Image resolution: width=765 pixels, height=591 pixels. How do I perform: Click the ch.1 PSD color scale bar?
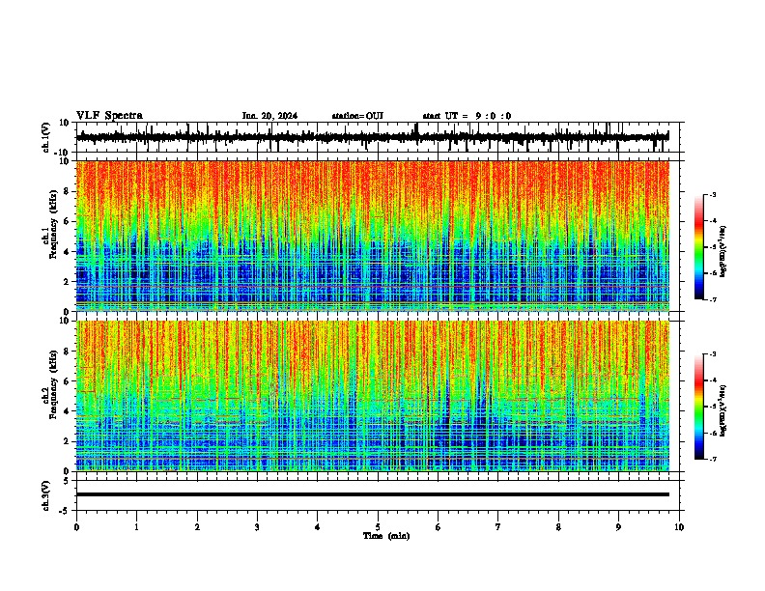(699, 247)
